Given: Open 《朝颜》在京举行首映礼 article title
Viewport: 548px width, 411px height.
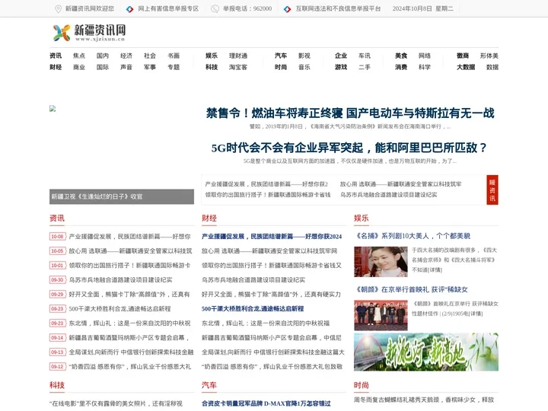Looking at the screenshot, I should click(x=411, y=289).
